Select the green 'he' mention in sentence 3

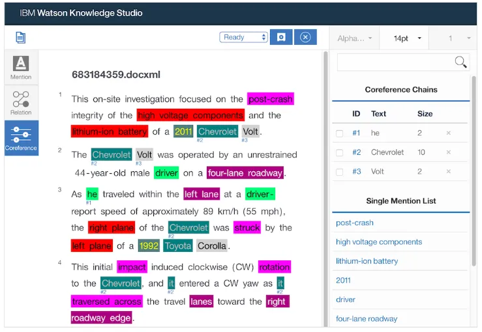pyautogui.click(x=92, y=194)
